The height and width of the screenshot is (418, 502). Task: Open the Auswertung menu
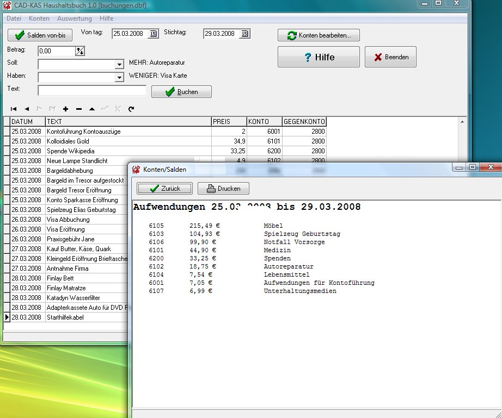click(75, 18)
